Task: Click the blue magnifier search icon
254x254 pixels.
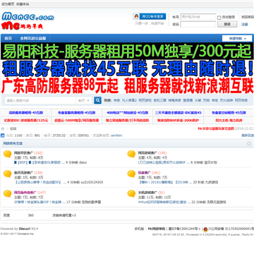Action: (97, 100)
